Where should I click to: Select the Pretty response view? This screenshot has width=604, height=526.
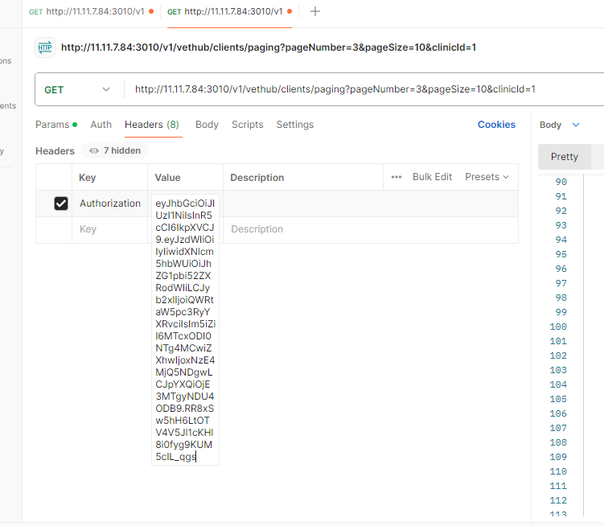(565, 157)
